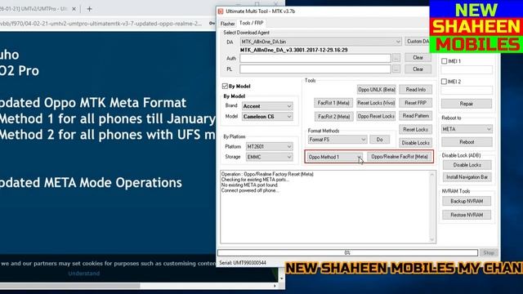The width and height of the screenshot is (523, 294).
Task: Open the DA file dropdown
Action: tap(320, 42)
